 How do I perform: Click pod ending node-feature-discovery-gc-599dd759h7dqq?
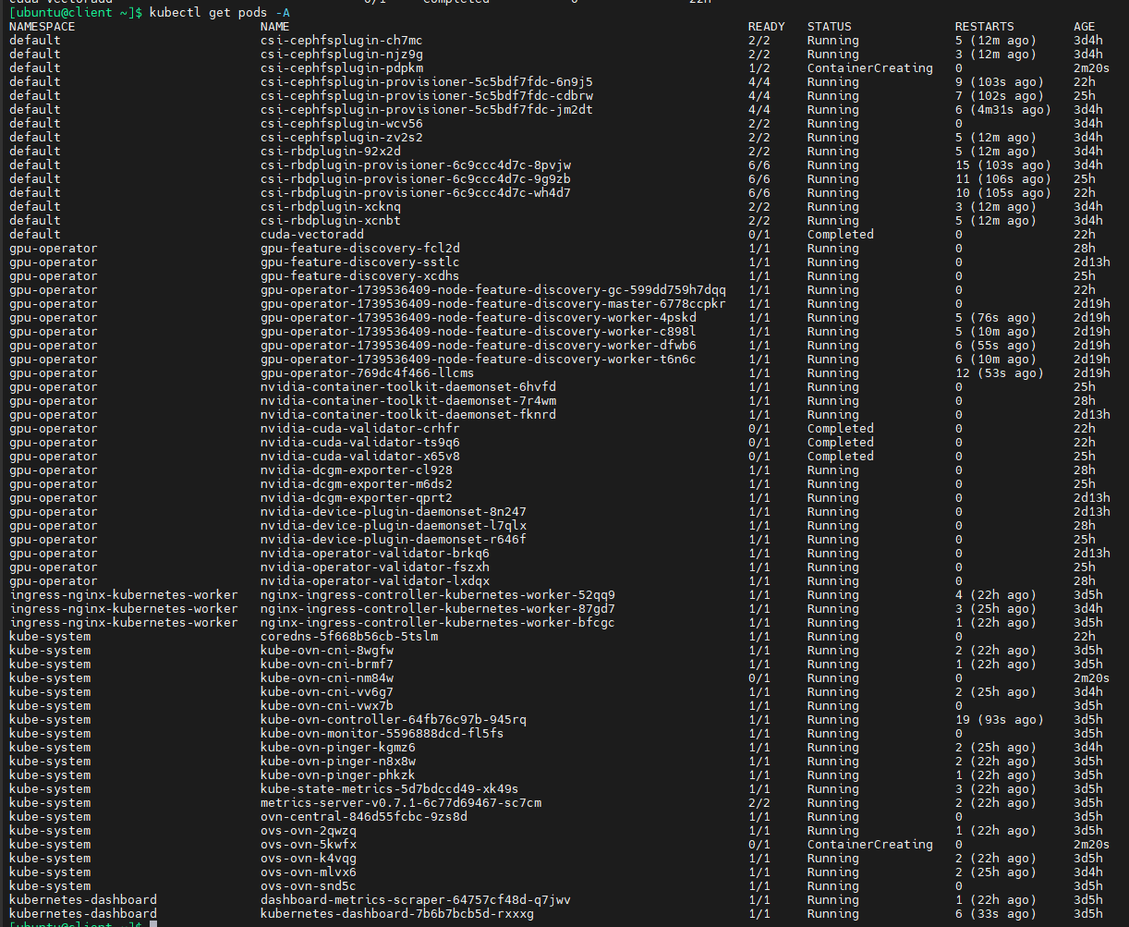[493, 290]
